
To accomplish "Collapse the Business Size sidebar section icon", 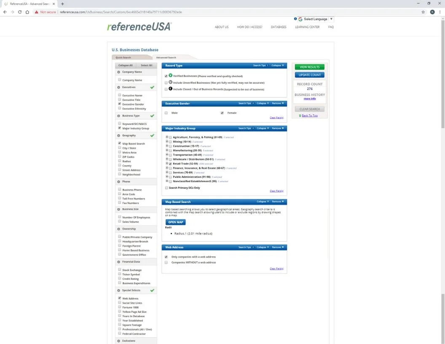I will click(119, 209).
